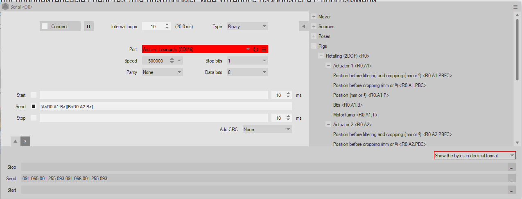This screenshot has height=199, width=522.
Task: Click the scroll up arrow of tree panel
Action: pos(517,15)
